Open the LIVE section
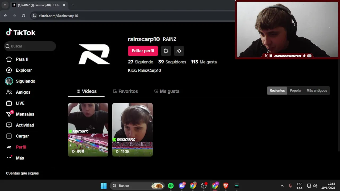Screen dimensions: 340x191 (15, 103)
